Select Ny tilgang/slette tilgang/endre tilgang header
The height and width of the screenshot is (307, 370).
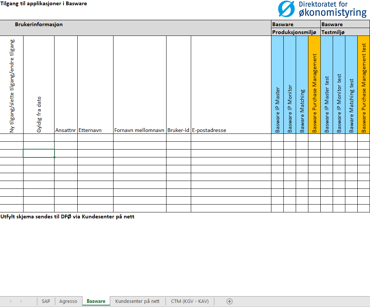[x=12, y=85]
